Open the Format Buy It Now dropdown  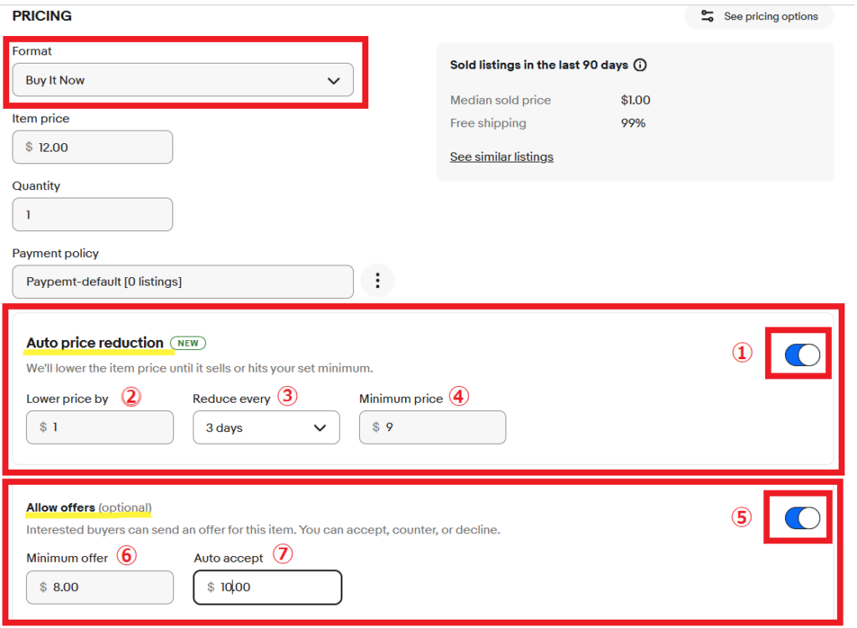point(182,80)
